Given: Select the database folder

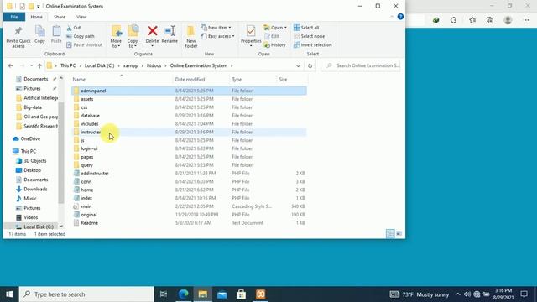Looking at the screenshot, I should pos(189,116).
